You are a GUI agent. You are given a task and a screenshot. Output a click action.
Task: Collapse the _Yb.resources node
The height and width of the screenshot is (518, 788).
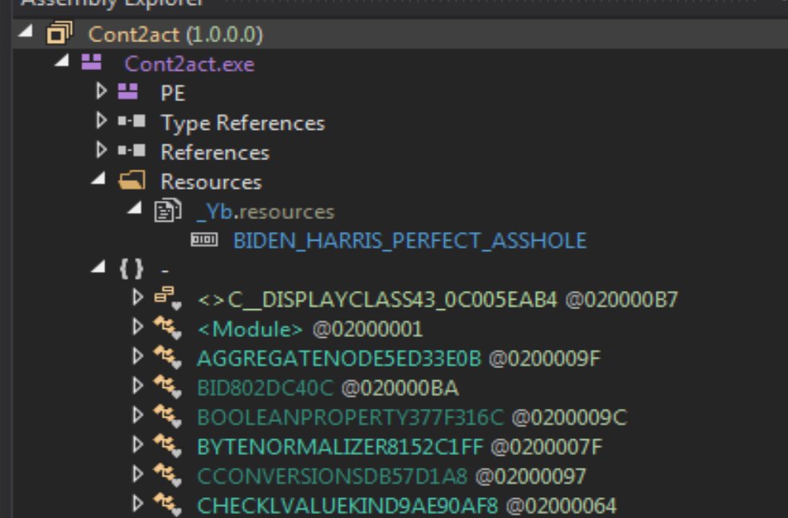tap(135, 208)
